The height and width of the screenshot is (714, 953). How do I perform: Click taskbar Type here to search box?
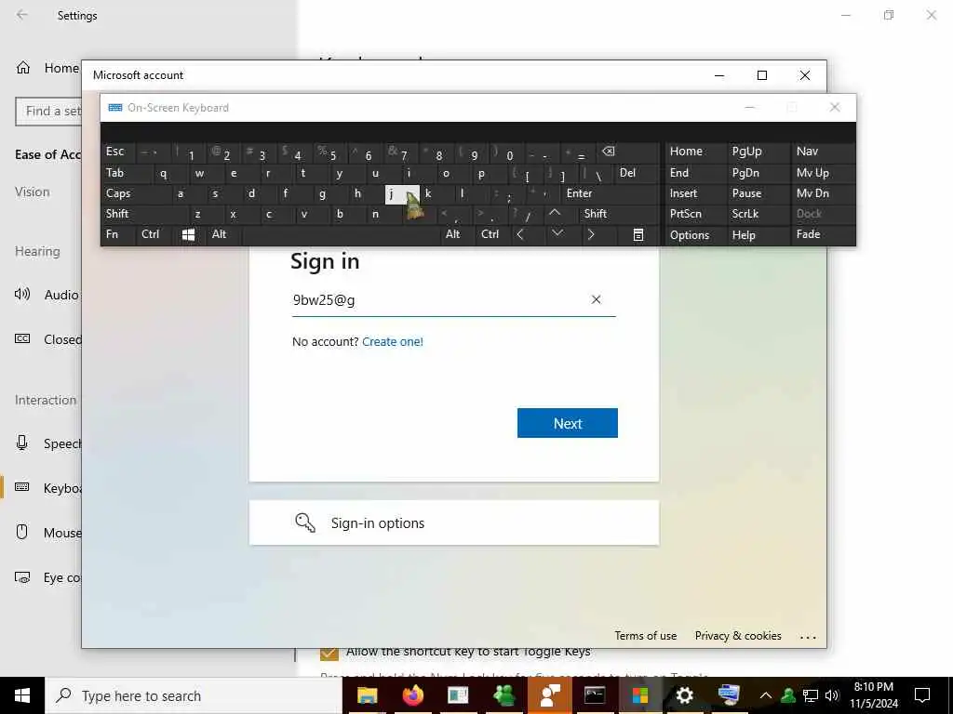pyautogui.click(x=194, y=695)
